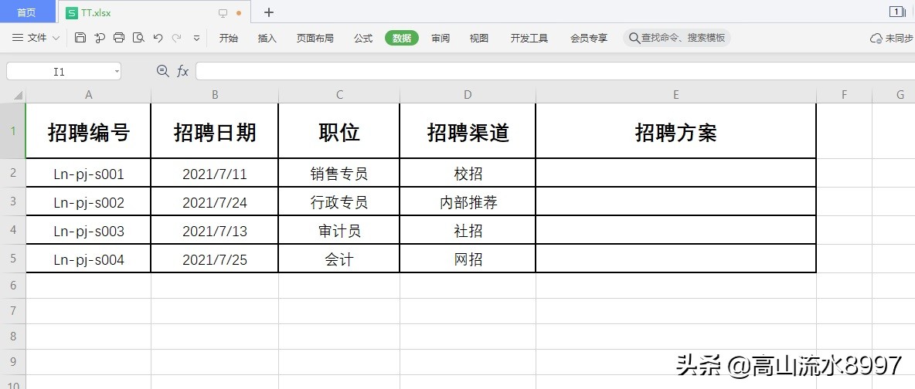The width and height of the screenshot is (915, 389).
Task: Click the window count icon showing 1
Action: pyautogui.click(x=898, y=12)
